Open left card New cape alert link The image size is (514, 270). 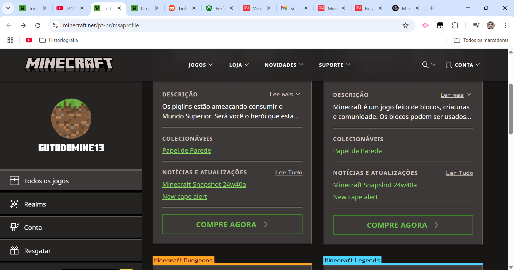184,197
